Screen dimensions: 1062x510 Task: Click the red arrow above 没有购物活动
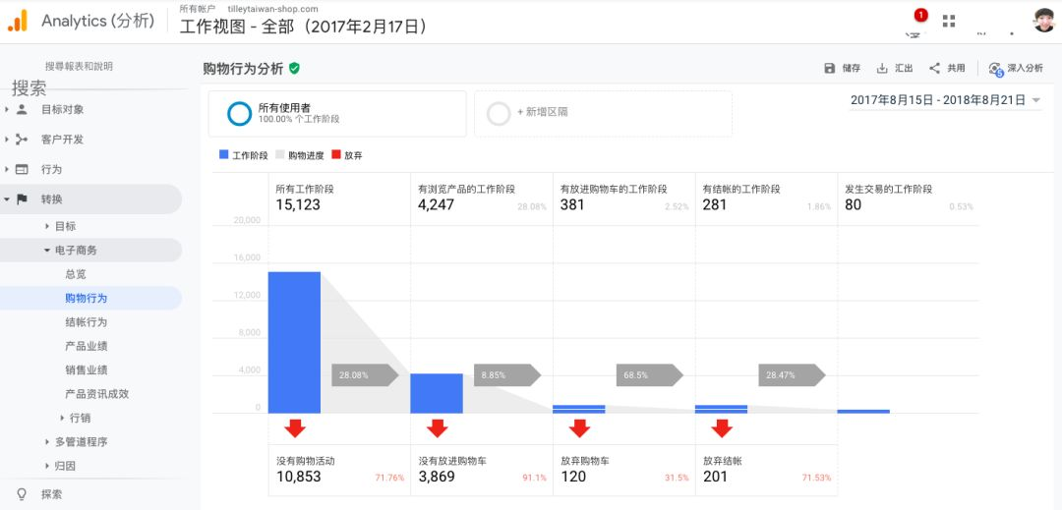[x=294, y=428]
